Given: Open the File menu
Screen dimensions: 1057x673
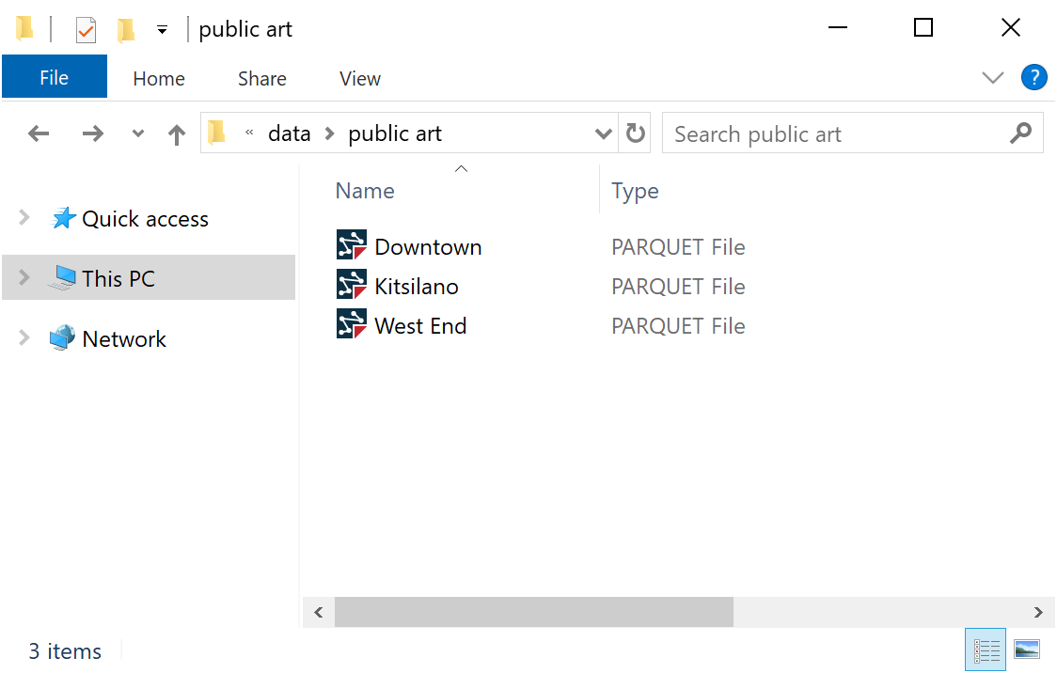Looking at the screenshot, I should 54,78.
